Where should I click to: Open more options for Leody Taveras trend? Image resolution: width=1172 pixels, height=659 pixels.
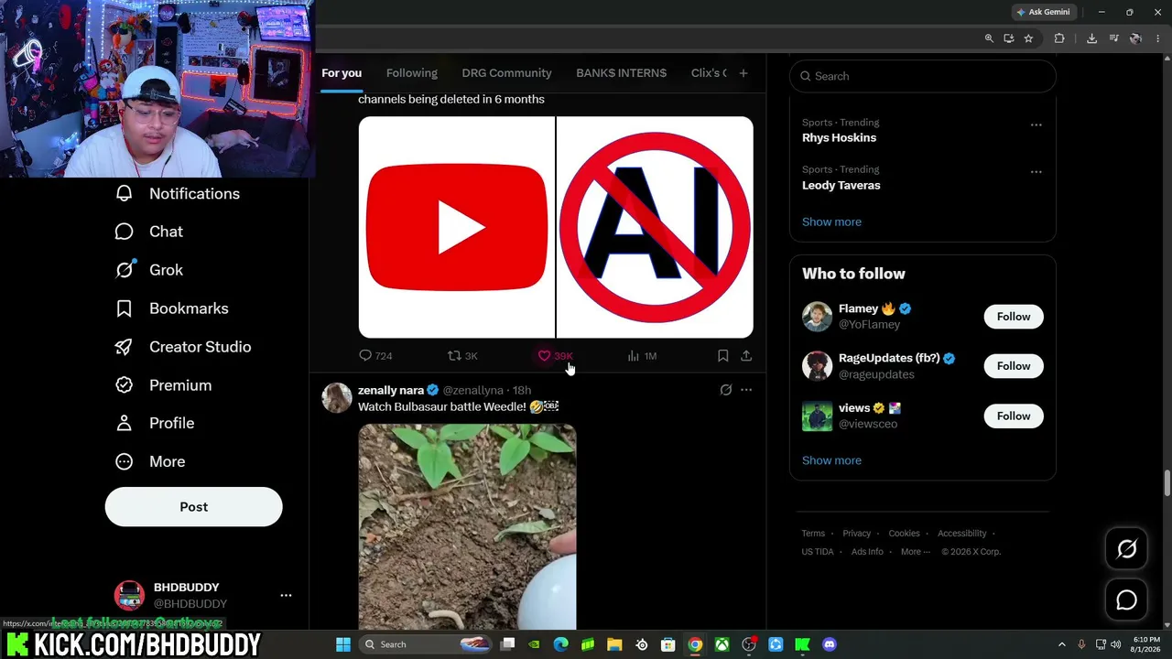1036,171
